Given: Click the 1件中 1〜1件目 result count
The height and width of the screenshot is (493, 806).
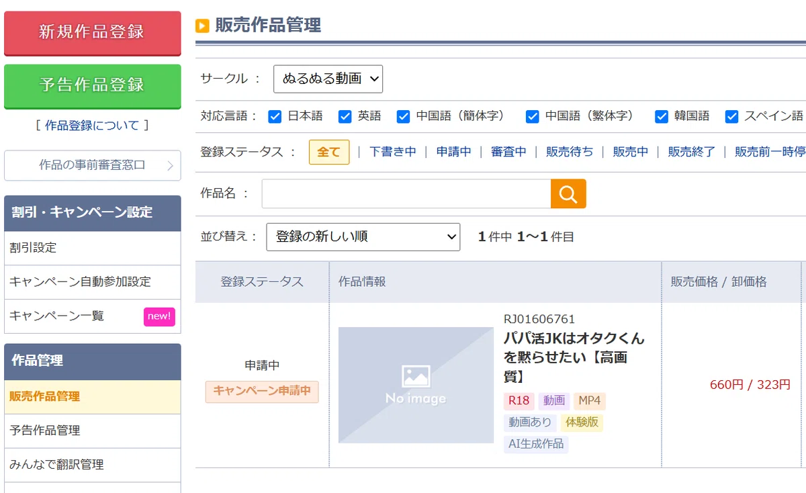Looking at the screenshot, I should 526,237.
